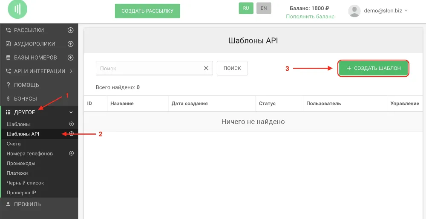426x219 pixels.
Task: Click the plus icon next to БАЗЫ НОМЕРОВ
Action: point(71,58)
